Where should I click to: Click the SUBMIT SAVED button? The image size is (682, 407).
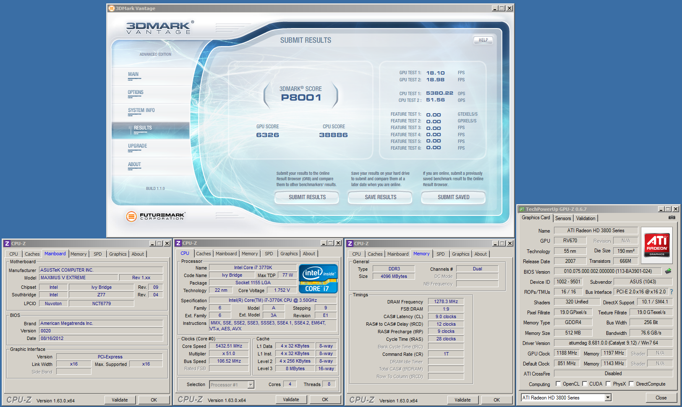453,197
